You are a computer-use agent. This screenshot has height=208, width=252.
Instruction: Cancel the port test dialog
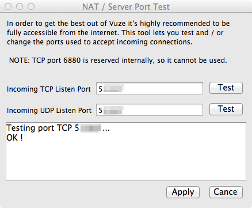point(226,192)
